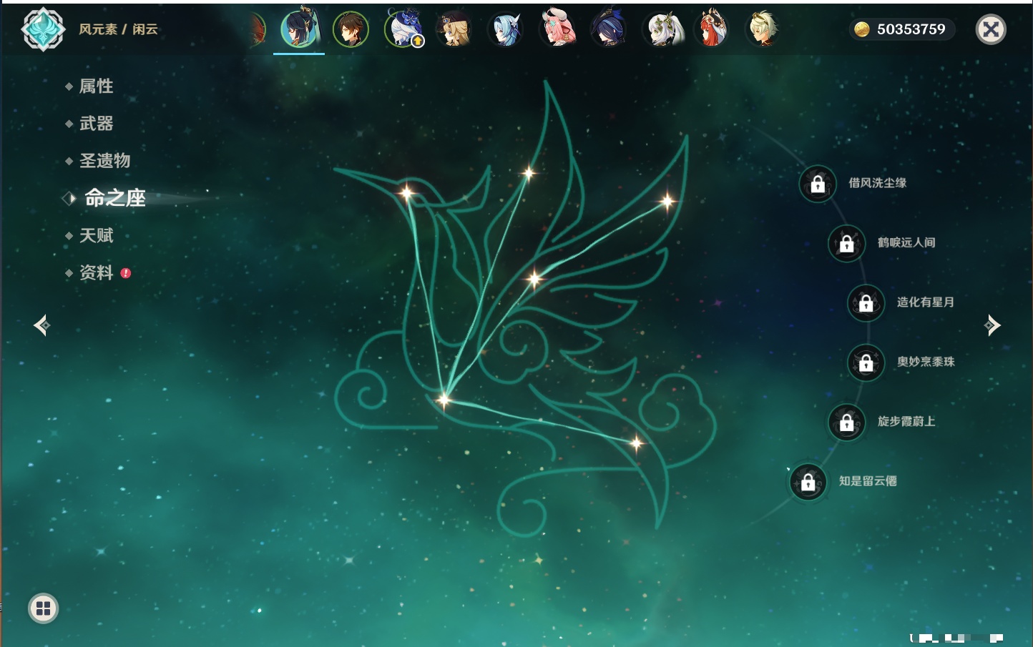Open the 武器 weapon tab

97,124
